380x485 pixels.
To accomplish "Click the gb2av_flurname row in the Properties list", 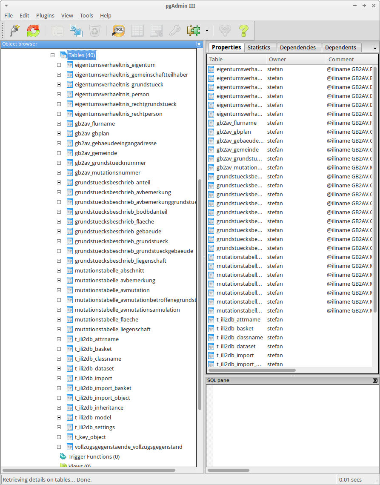I will [289, 123].
